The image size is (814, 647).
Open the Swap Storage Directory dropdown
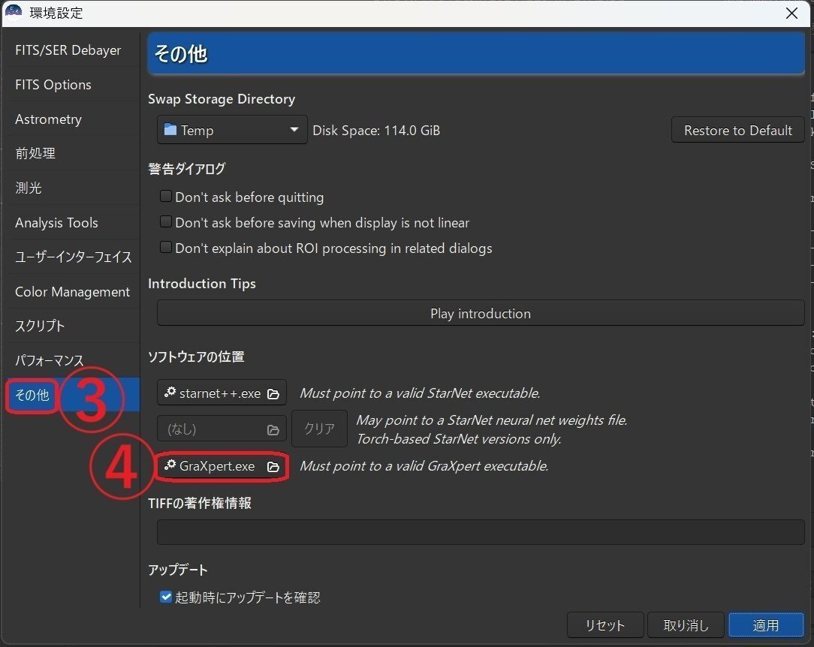[294, 129]
